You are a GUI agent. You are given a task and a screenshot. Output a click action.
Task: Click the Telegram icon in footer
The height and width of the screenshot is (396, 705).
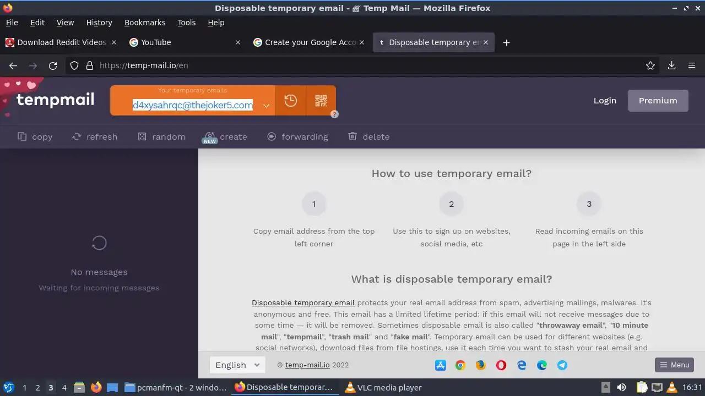tap(562, 365)
